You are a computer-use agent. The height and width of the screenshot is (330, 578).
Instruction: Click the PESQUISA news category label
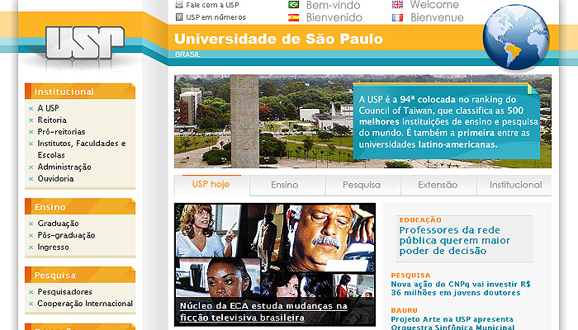pos(410,275)
